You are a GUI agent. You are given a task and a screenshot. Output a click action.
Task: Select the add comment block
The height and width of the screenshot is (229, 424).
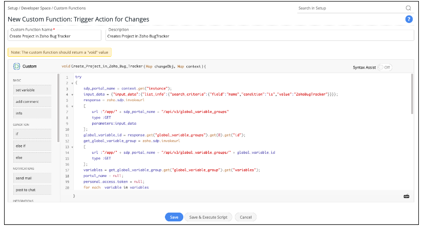click(x=32, y=102)
